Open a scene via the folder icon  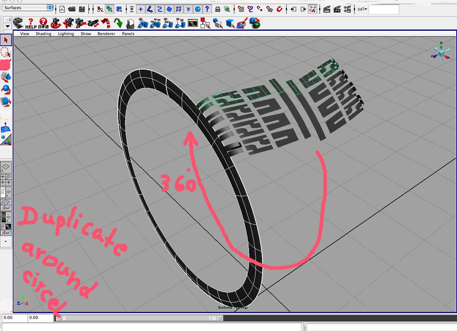click(x=72, y=9)
